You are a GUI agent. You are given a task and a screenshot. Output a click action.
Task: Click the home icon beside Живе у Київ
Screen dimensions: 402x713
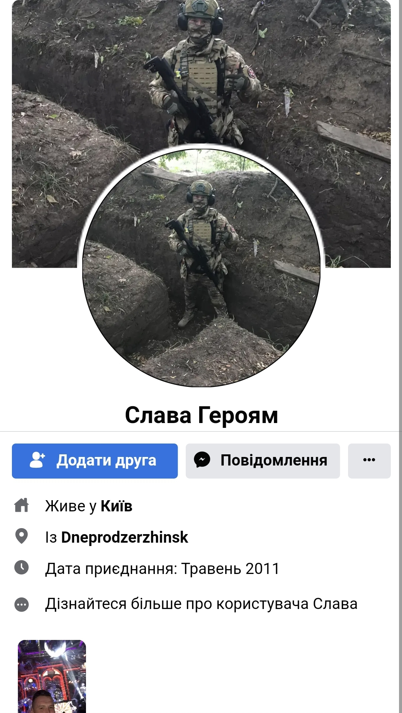[22, 505]
